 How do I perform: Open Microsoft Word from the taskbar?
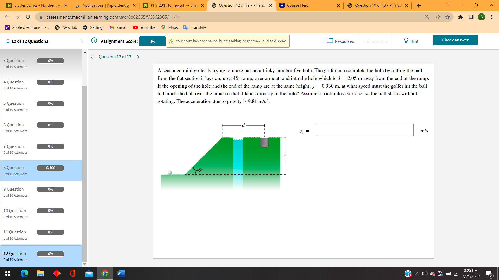point(121,274)
